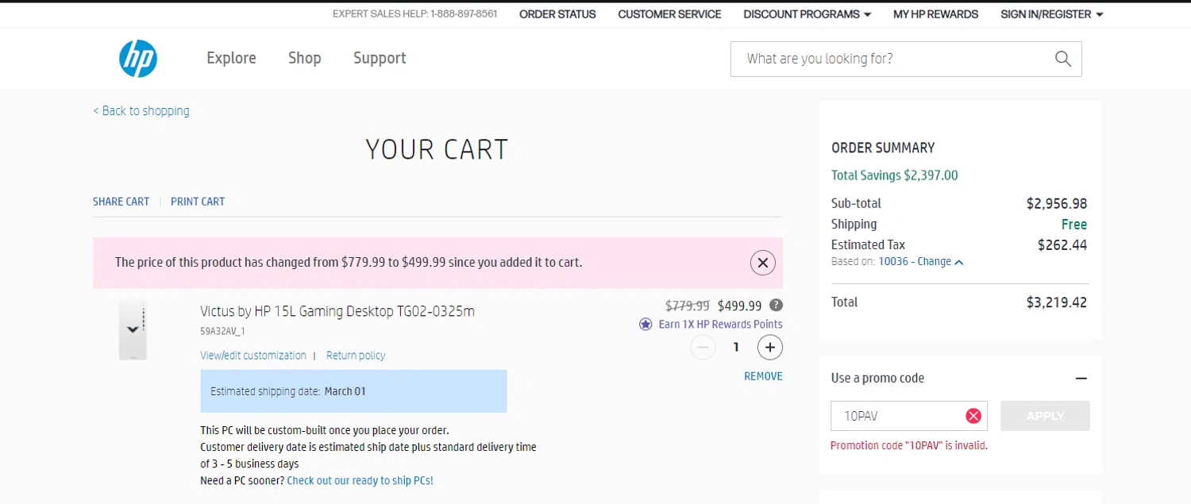Open the Explore menu

[x=231, y=58]
